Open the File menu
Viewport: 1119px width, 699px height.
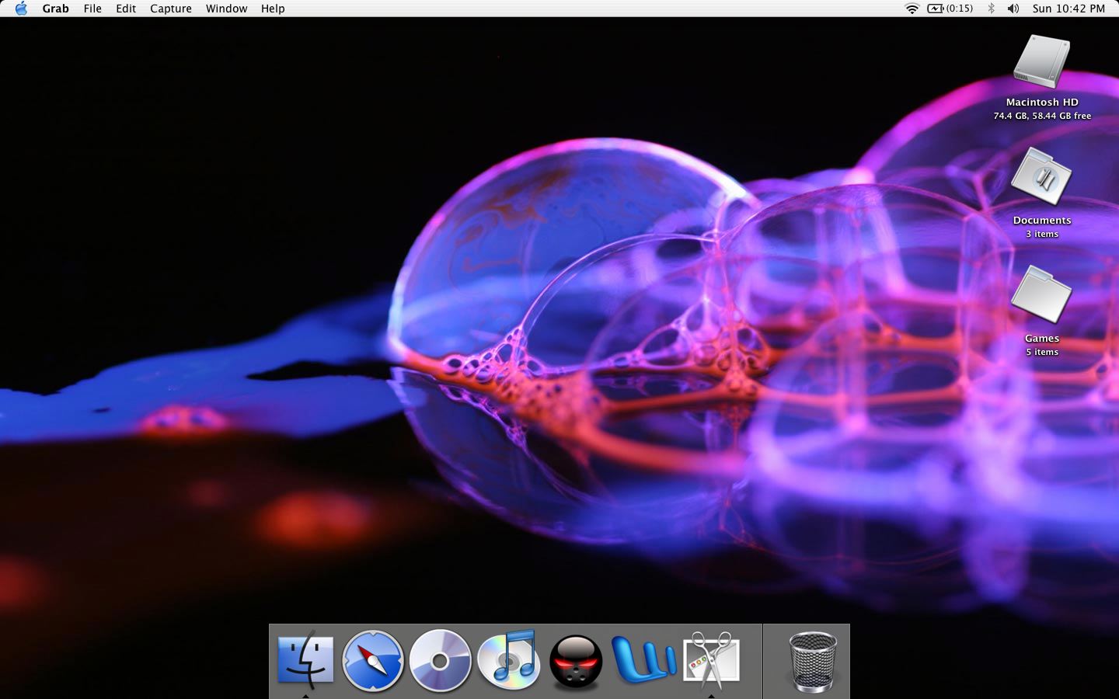[92, 9]
